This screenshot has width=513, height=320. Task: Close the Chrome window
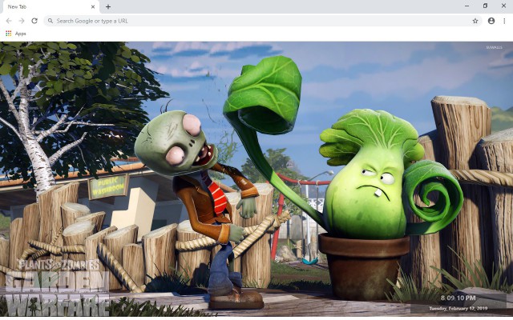tap(504, 6)
